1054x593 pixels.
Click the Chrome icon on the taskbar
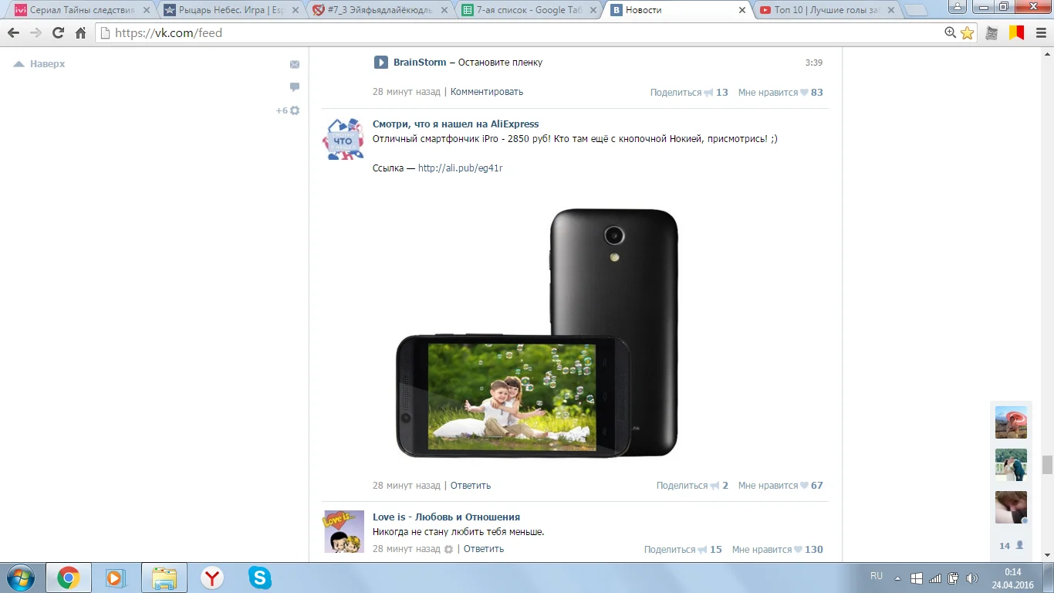click(69, 578)
